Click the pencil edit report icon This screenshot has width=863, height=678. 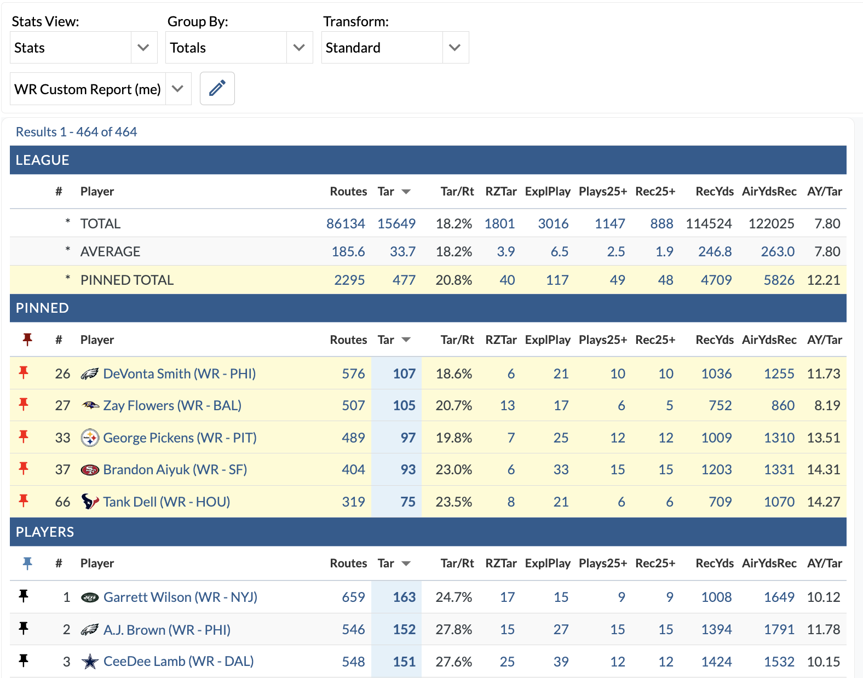[x=217, y=88]
